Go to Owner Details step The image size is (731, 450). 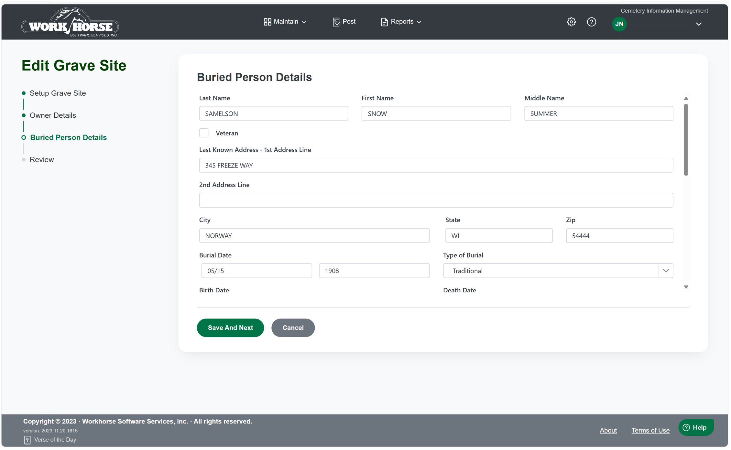[53, 115]
